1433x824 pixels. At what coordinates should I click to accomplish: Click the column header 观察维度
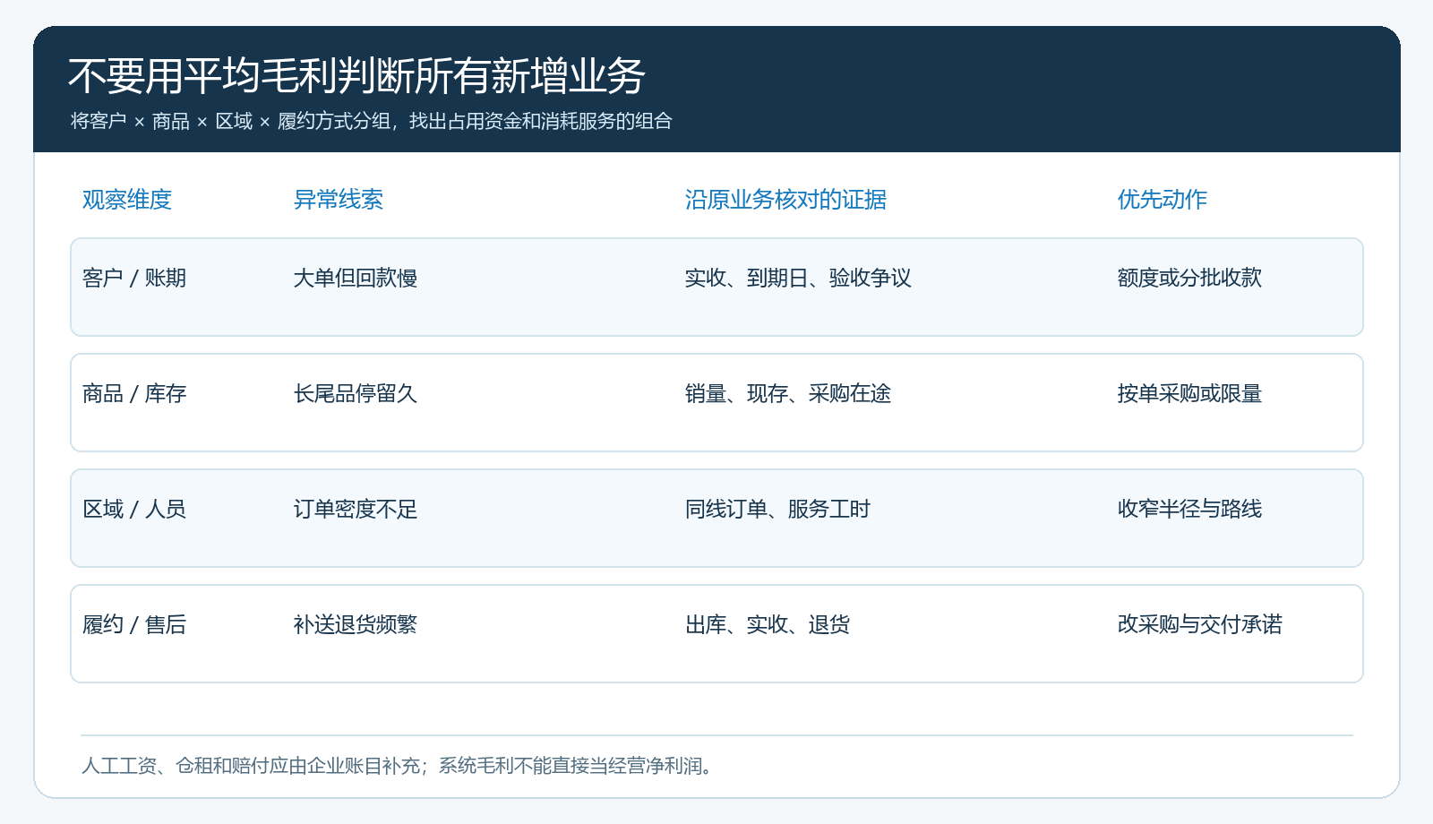coord(127,200)
